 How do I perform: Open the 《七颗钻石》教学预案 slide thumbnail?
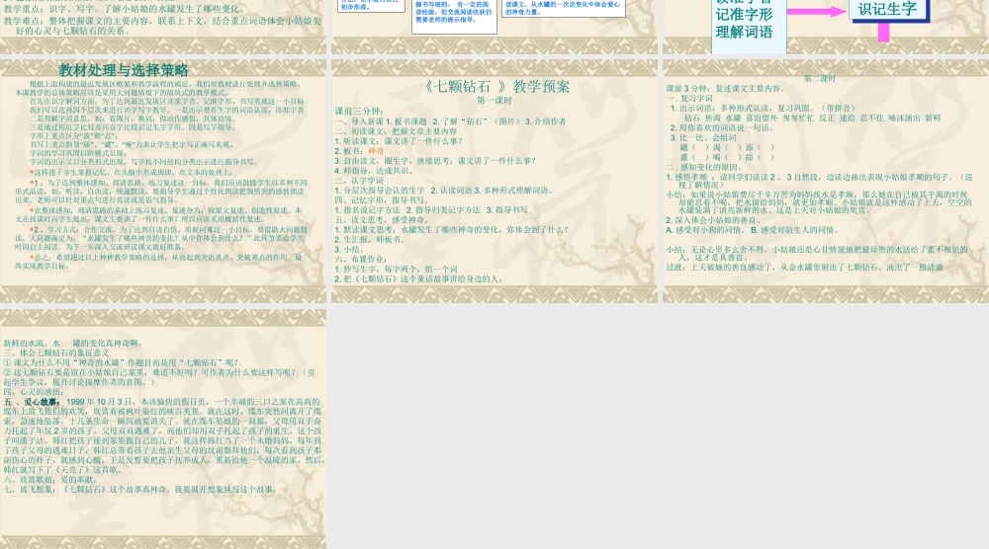(x=494, y=182)
